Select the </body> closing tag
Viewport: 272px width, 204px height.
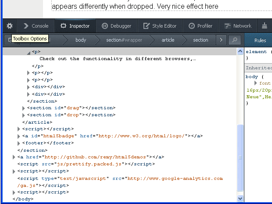pyautogui.click(x=23, y=199)
